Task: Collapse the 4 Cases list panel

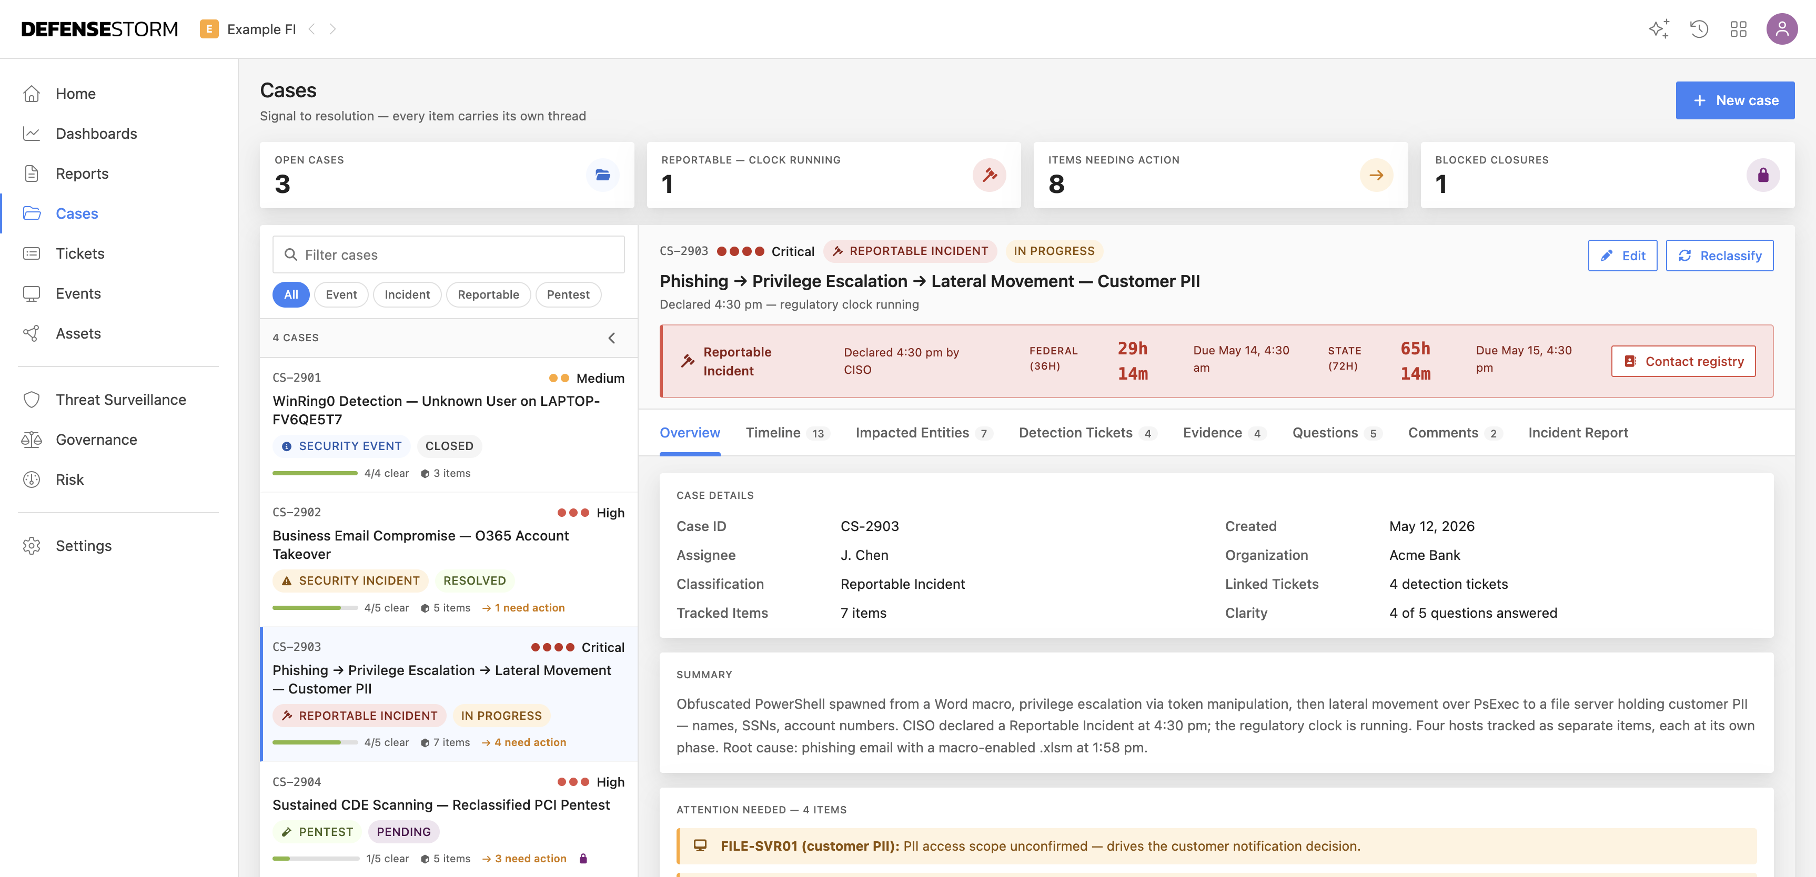Action: (x=612, y=338)
